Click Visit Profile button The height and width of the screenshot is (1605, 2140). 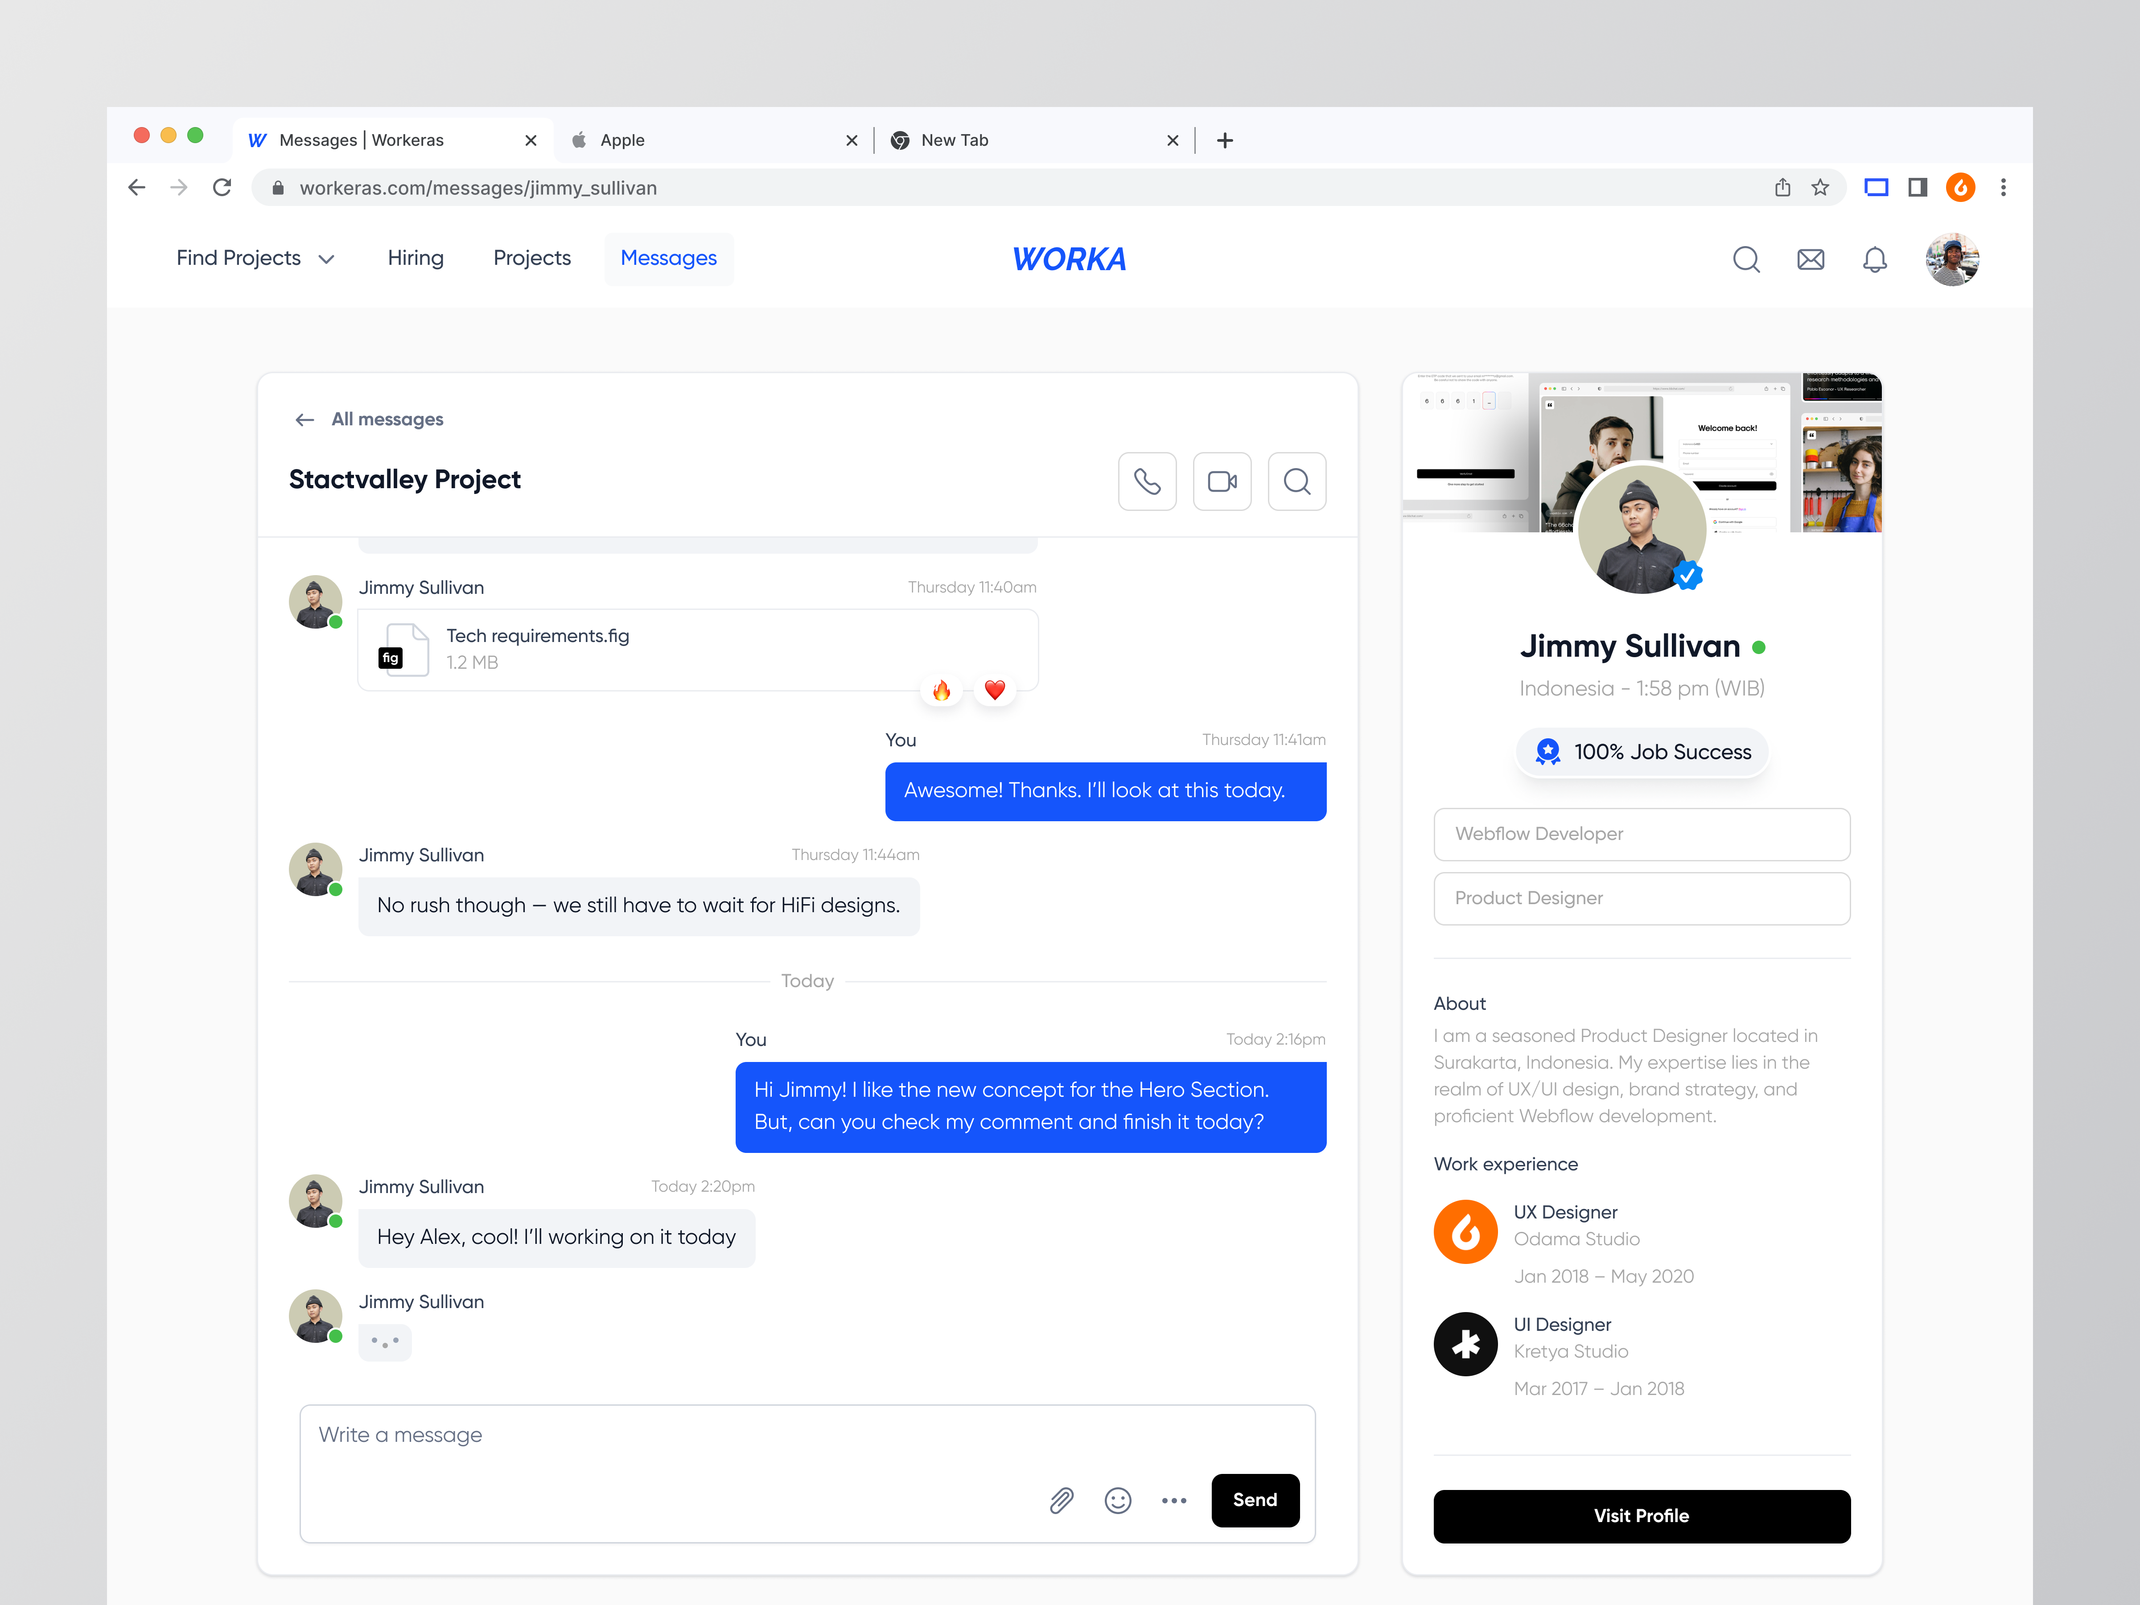[x=1641, y=1516]
